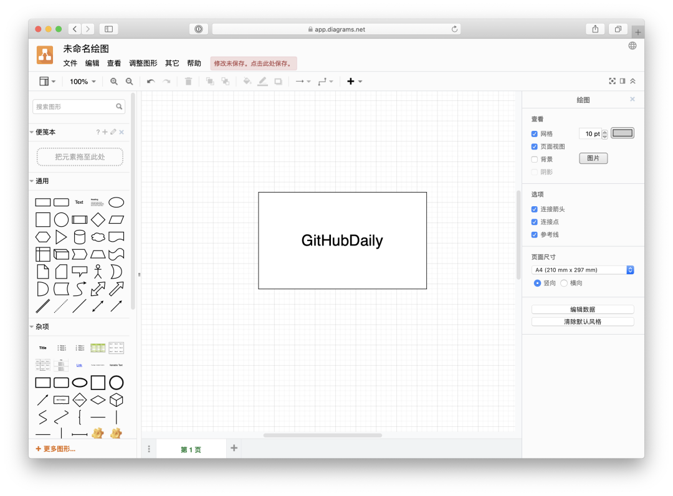Select the 竖向 radio button
673x496 pixels.
pyautogui.click(x=537, y=283)
